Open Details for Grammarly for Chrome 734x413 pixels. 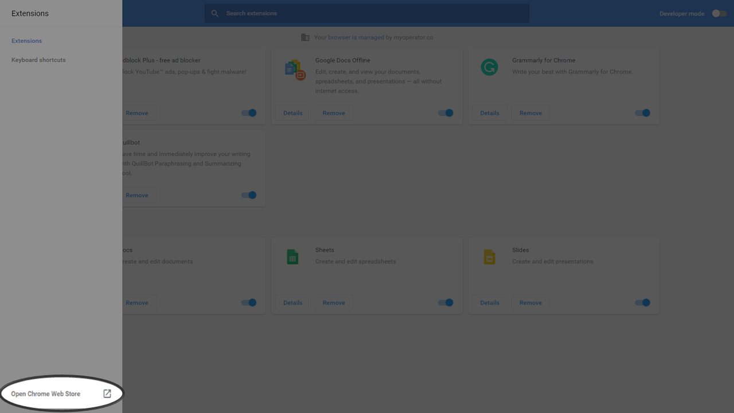click(489, 113)
